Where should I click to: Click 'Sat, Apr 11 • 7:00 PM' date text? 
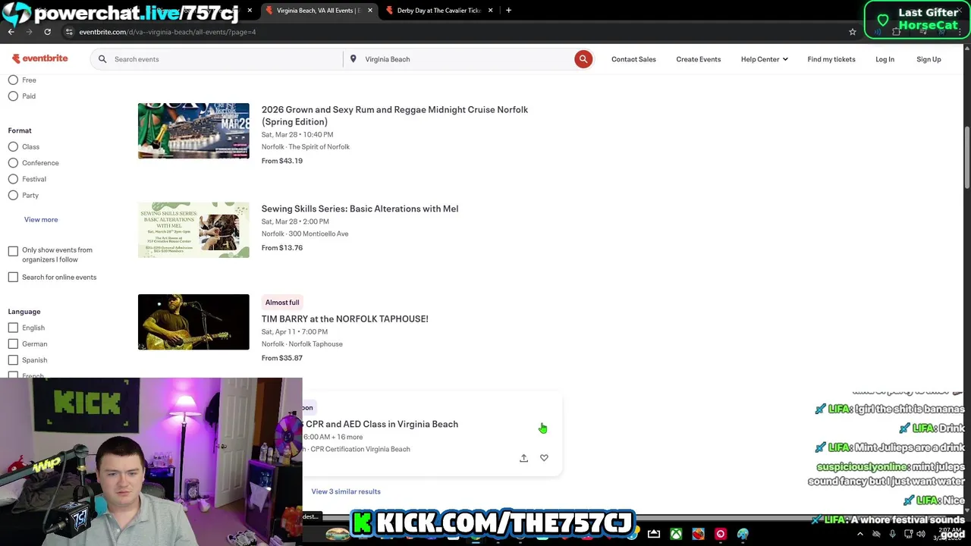(294, 331)
